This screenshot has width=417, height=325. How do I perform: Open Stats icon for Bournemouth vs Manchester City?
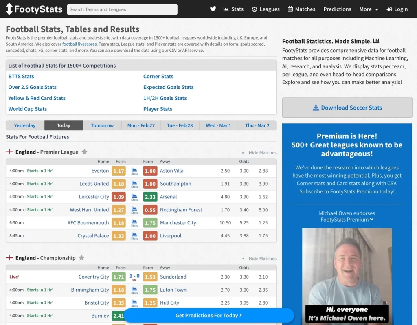tap(134, 223)
